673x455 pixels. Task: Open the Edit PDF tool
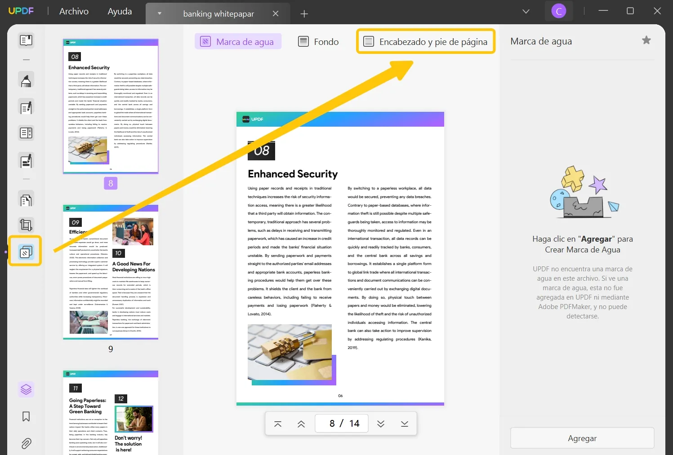click(x=26, y=107)
